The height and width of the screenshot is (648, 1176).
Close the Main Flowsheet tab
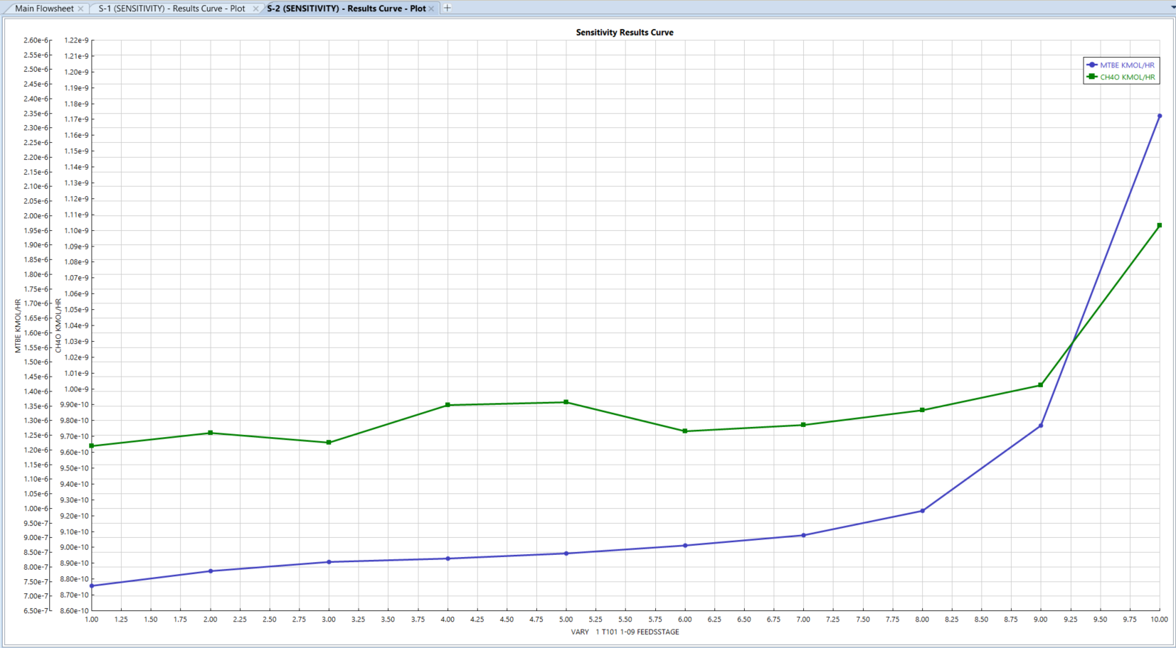pos(80,9)
